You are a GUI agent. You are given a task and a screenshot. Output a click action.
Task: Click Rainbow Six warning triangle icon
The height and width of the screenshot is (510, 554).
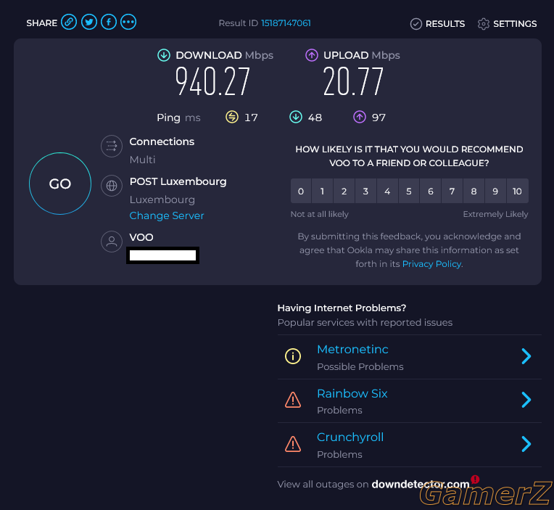click(x=293, y=400)
